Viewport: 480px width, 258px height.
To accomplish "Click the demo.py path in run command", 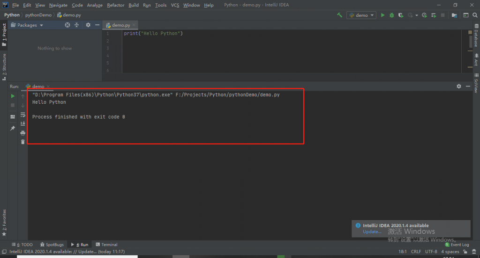I will tap(227, 95).
